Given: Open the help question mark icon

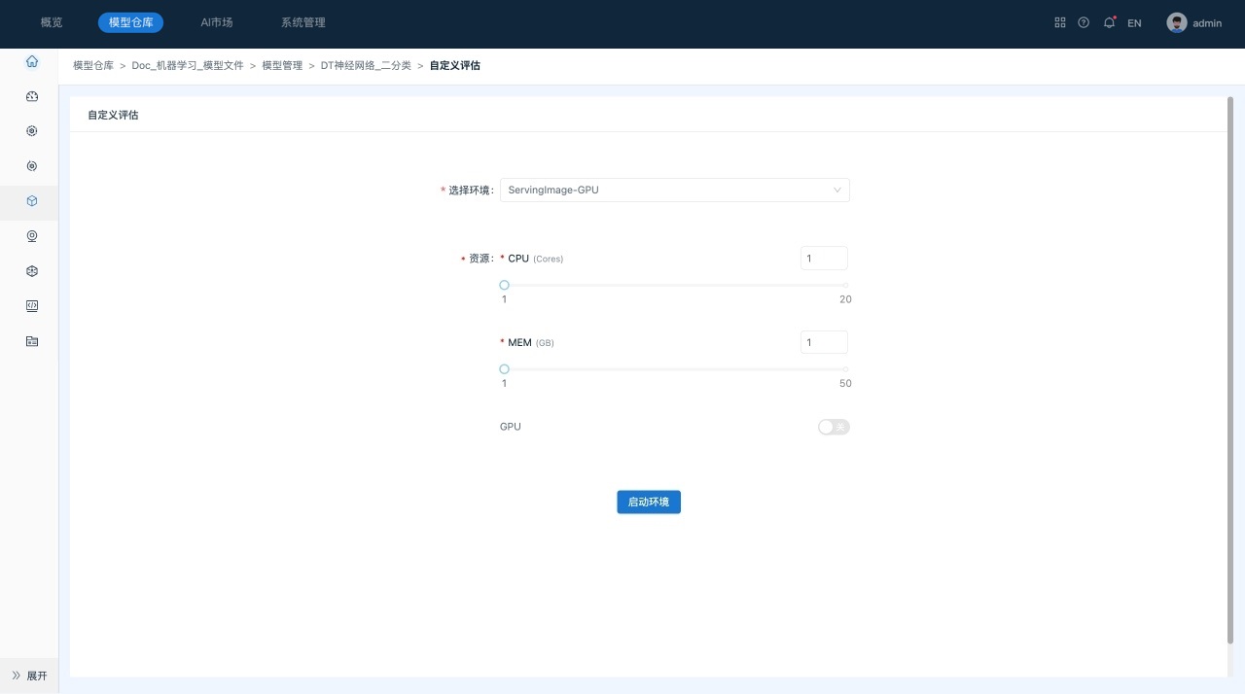Looking at the screenshot, I should [x=1084, y=22].
